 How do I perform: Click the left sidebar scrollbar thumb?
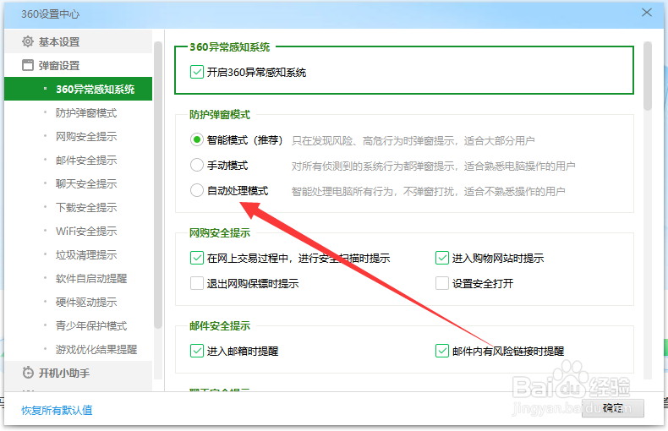coord(157,185)
